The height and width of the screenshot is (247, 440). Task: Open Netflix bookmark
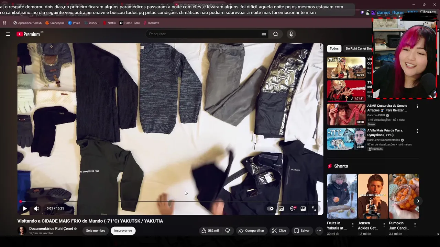(109, 23)
